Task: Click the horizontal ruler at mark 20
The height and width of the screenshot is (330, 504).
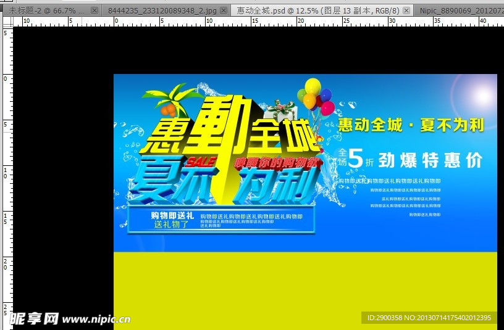Action: tap(301, 22)
